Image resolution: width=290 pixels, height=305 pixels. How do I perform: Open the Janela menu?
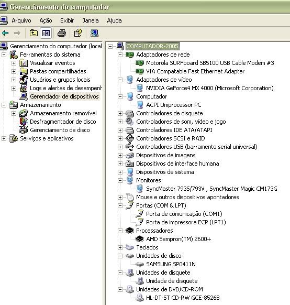91,20
